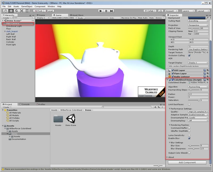The height and width of the screenshot is (172, 213).
Task: Enable Command Buffer checkbox
Action: [x=189, y=128]
